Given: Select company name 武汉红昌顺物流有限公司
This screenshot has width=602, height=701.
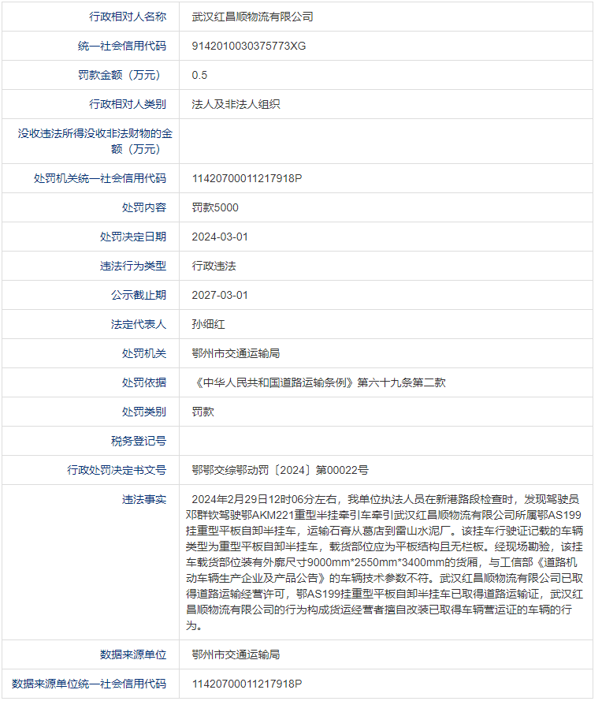Looking at the screenshot, I should coord(252,17).
